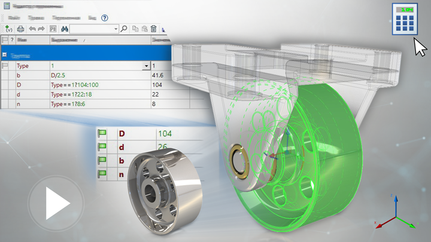Click the printer icon in the toolbar
The width and height of the screenshot is (431, 242).
pos(21,29)
